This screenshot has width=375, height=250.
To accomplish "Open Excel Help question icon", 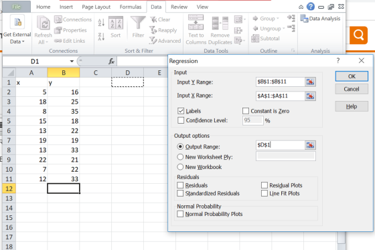I will pyautogui.click(x=311, y=7).
